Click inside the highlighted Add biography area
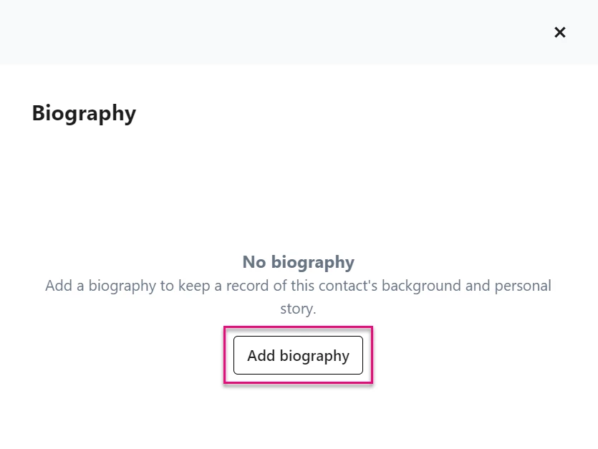This screenshot has width=598, height=449. pos(298,355)
